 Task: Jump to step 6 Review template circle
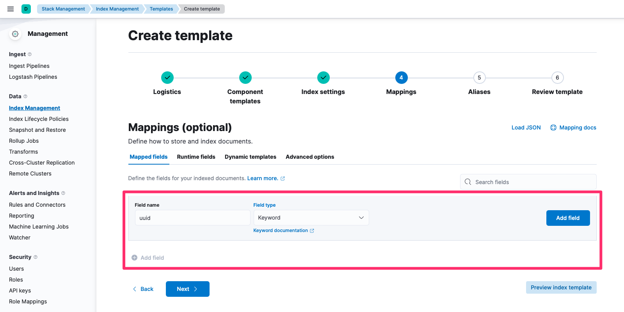click(x=557, y=78)
